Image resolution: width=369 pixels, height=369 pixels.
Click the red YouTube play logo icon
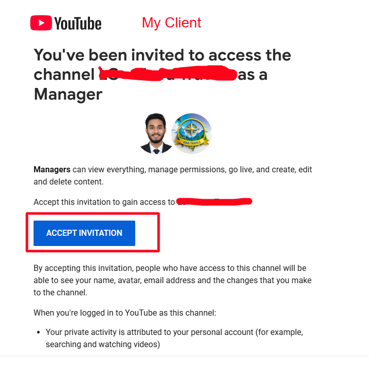click(x=41, y=23)
